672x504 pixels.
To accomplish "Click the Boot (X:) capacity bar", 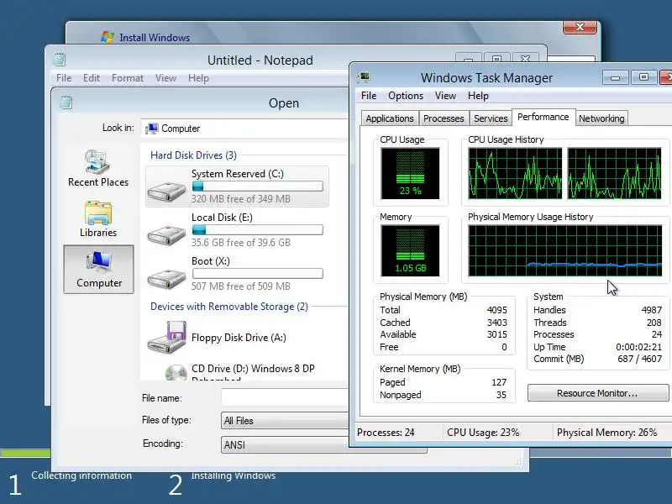I will (258, 274).
